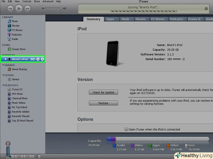Click the high volume speaker icon

click(x=65, y=8)
